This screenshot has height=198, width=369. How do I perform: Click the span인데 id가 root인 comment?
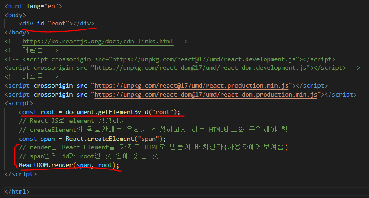tap(89, 156)
